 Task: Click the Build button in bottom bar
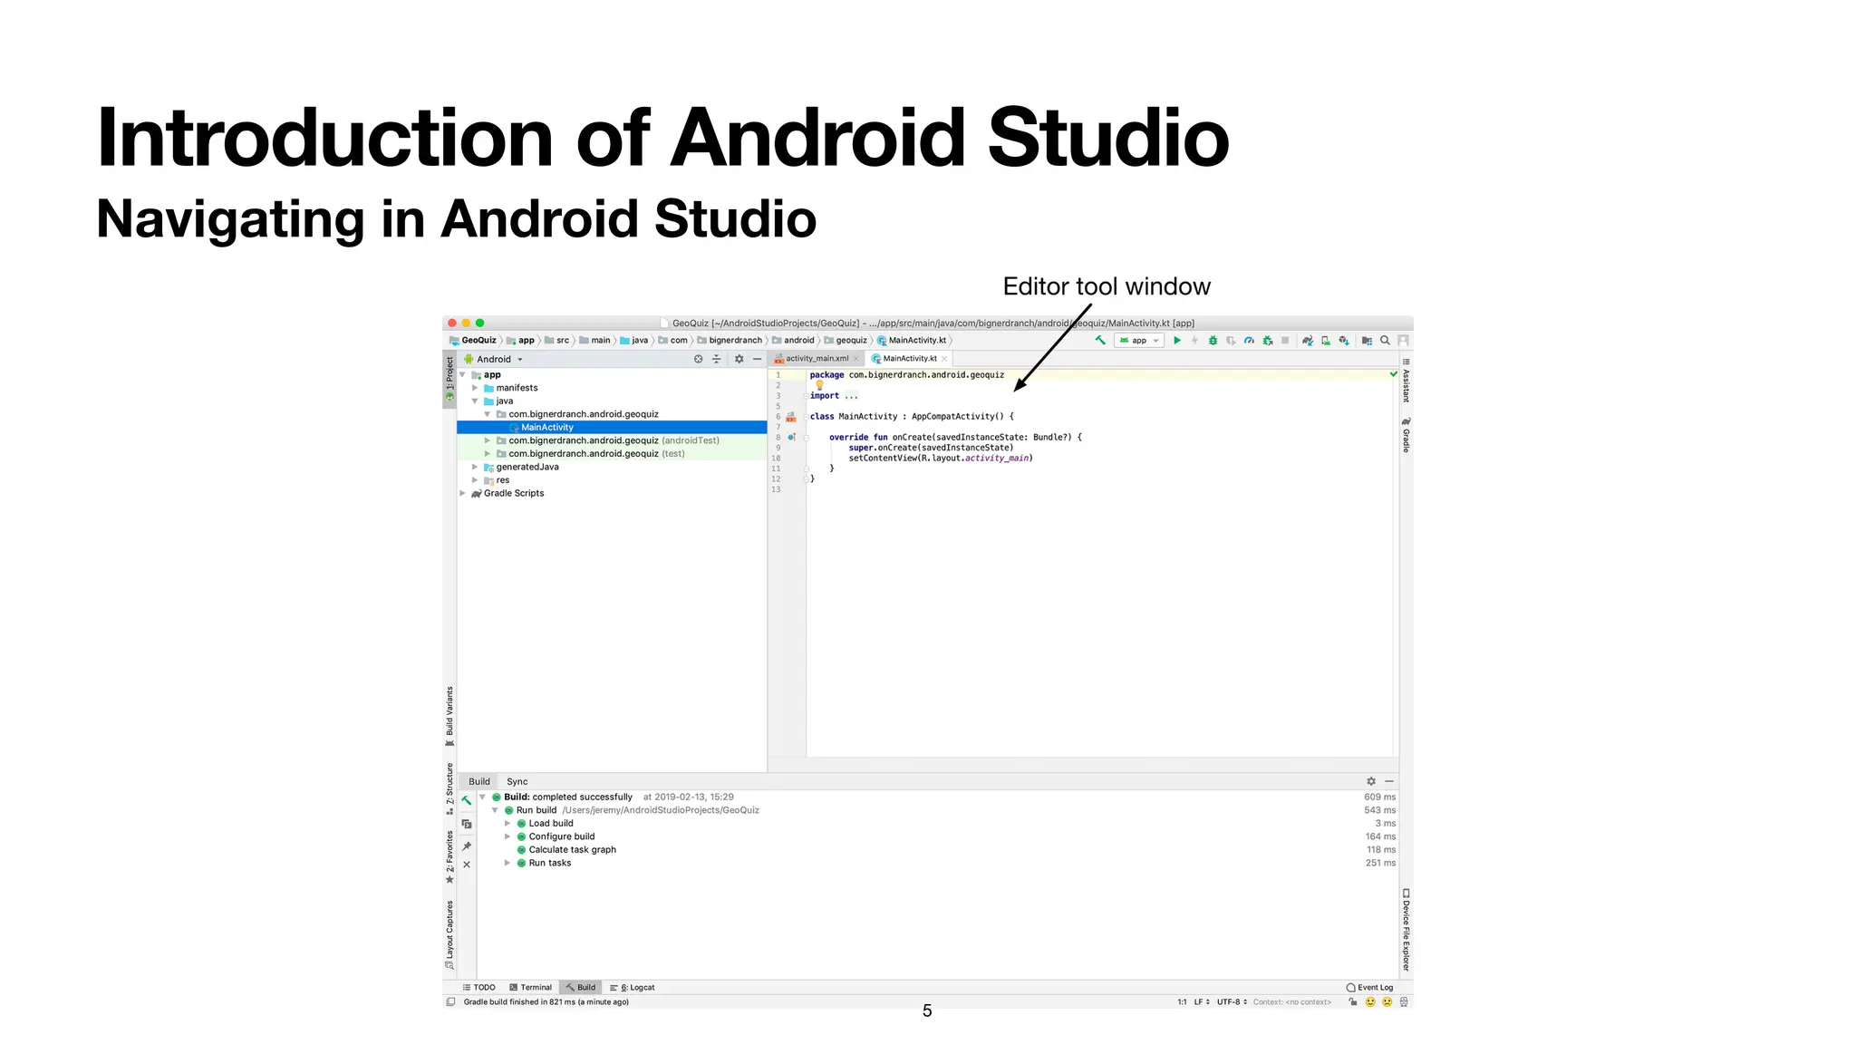(x=581, y=987)
